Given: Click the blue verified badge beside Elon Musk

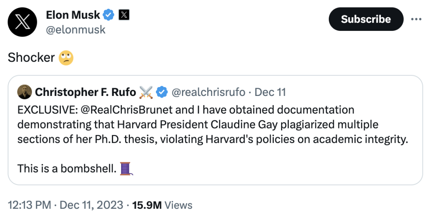Looking at the screenshot, I should [109, 15].
